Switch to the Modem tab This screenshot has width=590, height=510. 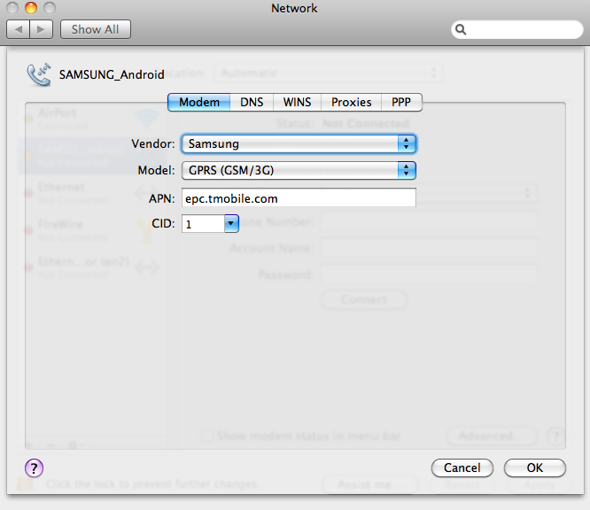199,103
